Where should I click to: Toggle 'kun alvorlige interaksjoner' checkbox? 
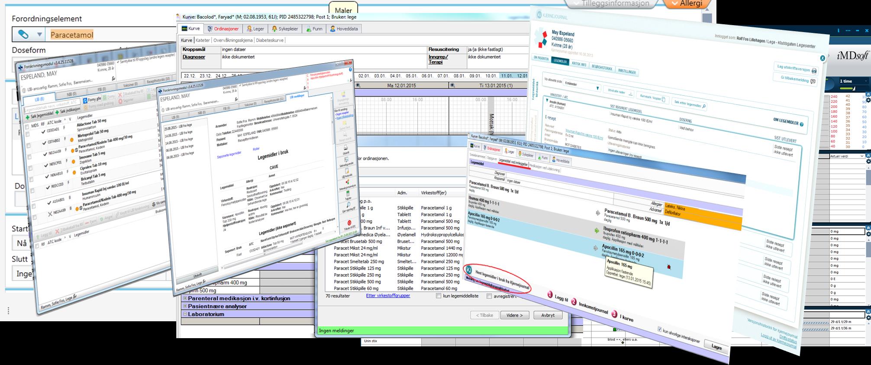click(659, 329)
